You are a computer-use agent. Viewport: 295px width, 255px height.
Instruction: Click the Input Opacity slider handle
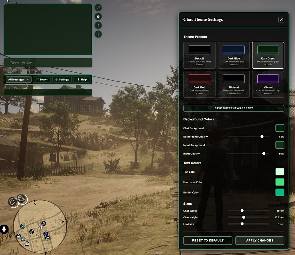[x=264, y=153]
